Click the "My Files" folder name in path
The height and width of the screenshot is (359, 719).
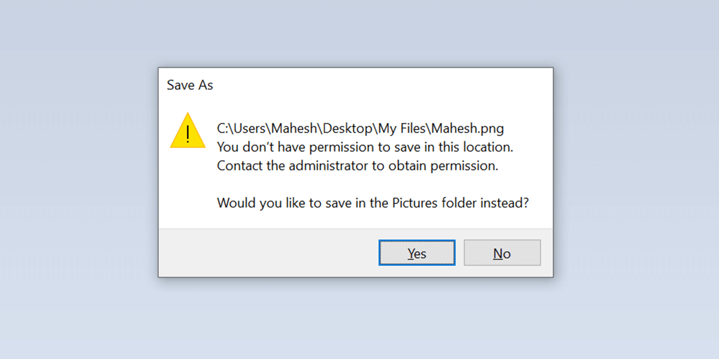click(404, 129)
